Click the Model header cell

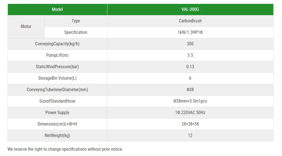pos(57,9)
